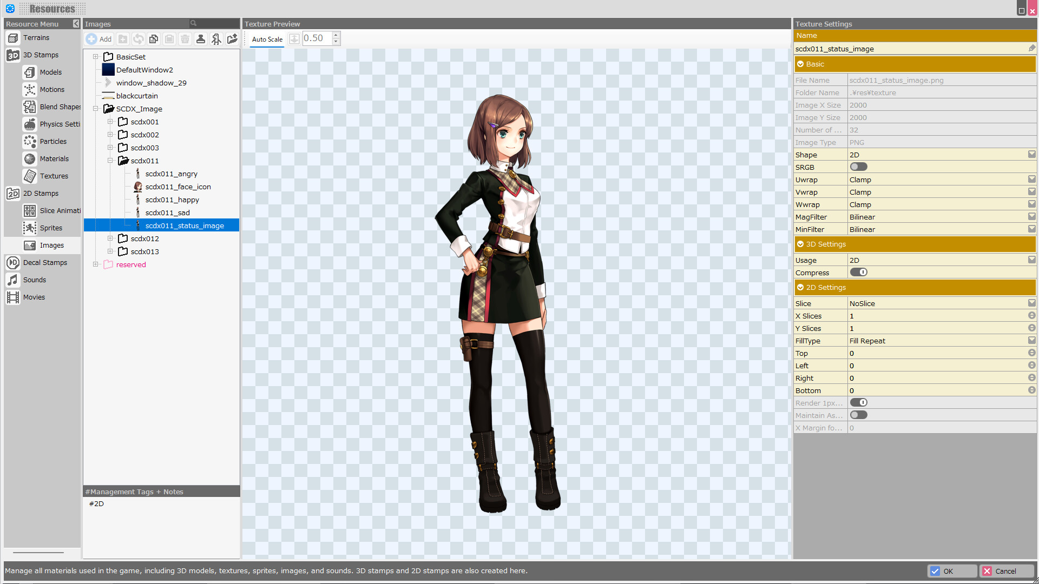Select the Materials icon in Resource Menu
1039x584 pixels.
[30, 158]
